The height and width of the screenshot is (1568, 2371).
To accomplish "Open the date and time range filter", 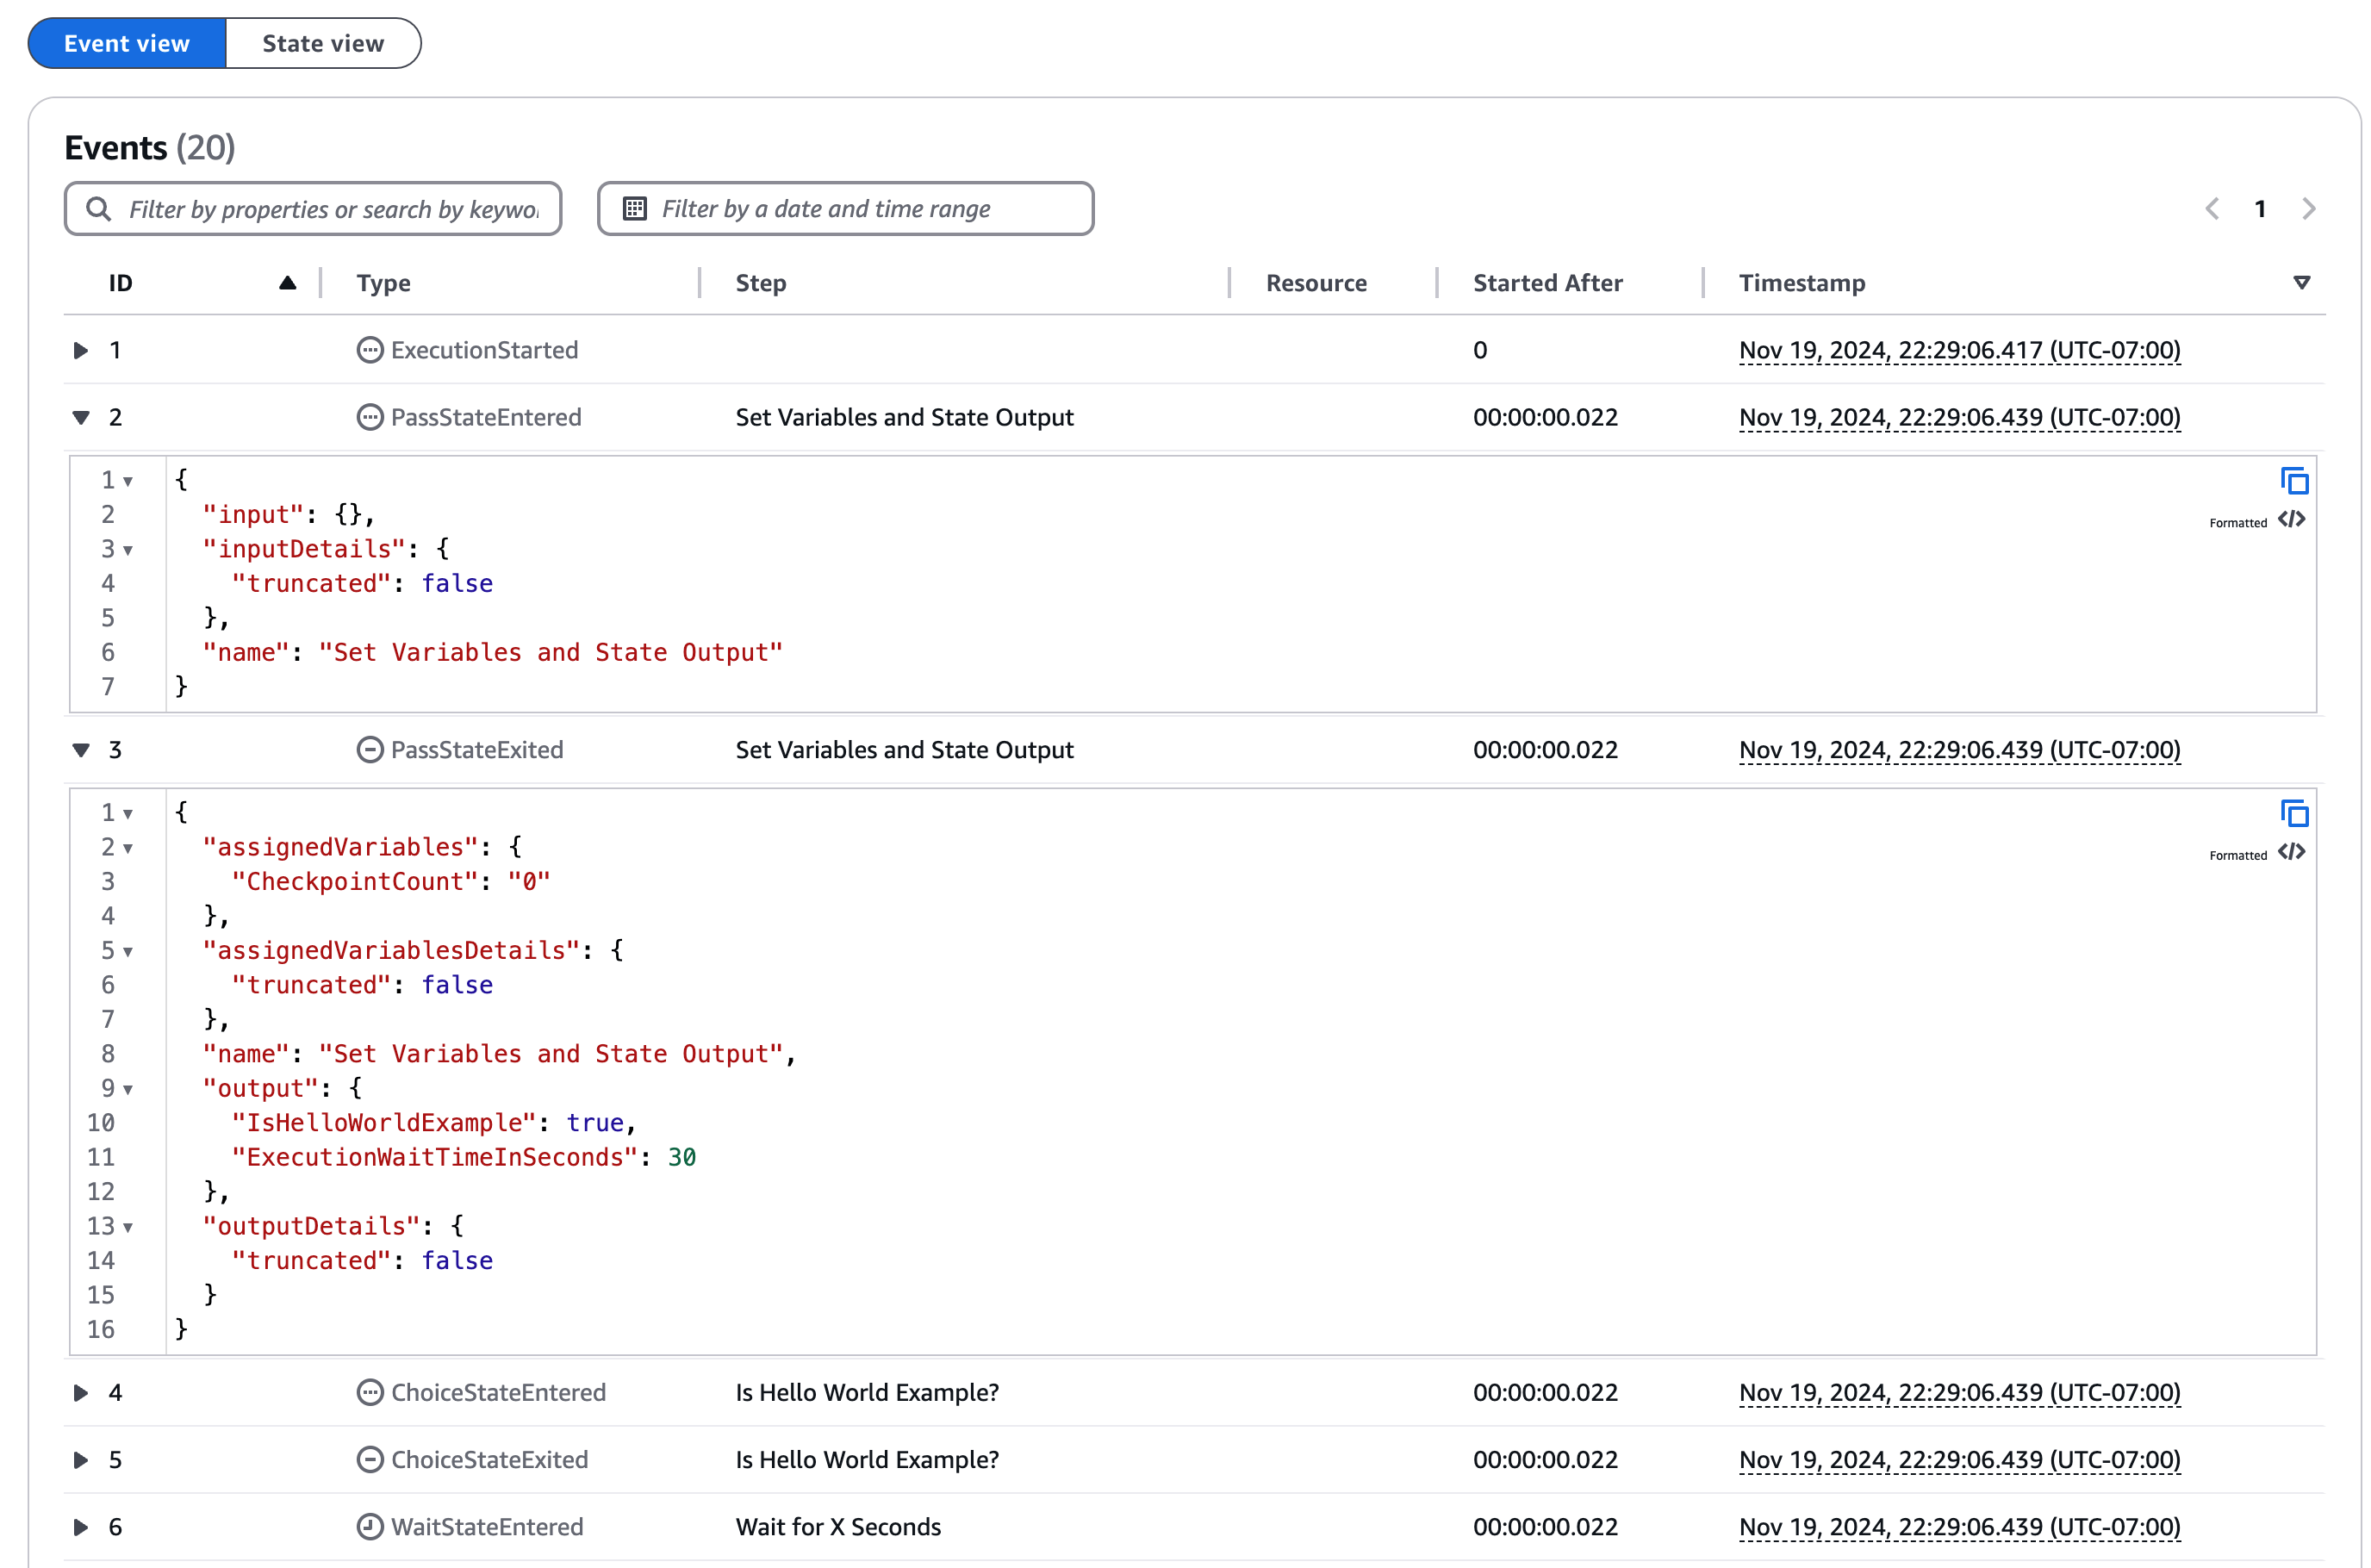I will (845, 208).
